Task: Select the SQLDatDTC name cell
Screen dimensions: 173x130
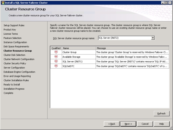Action: coord(79,66)
